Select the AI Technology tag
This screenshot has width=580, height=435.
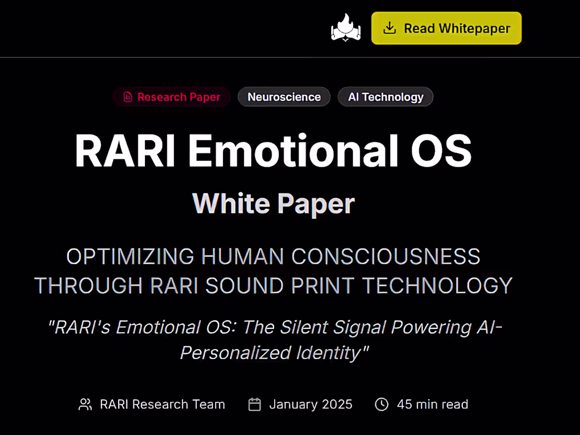385,97
